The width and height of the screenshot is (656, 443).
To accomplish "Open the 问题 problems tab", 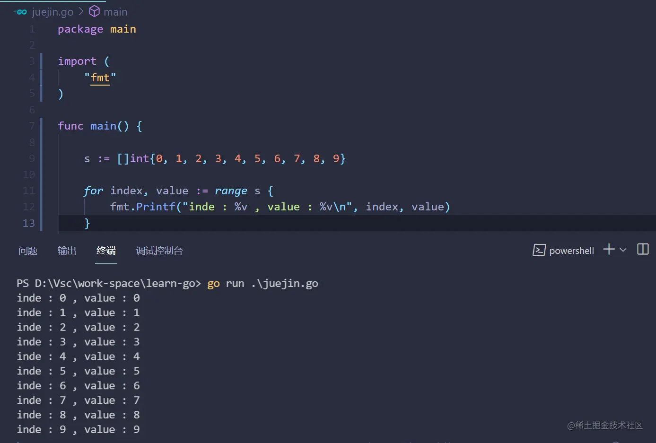I will [28, 251].
